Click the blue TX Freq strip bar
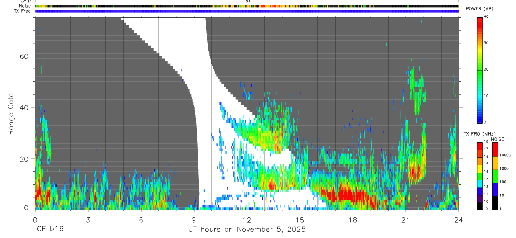 coord(247,11)
